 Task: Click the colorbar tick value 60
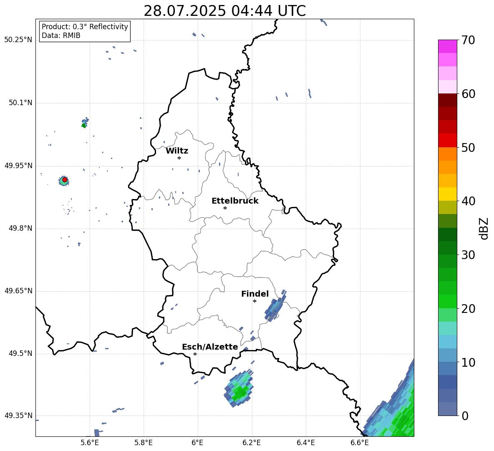tap(468, 94)
